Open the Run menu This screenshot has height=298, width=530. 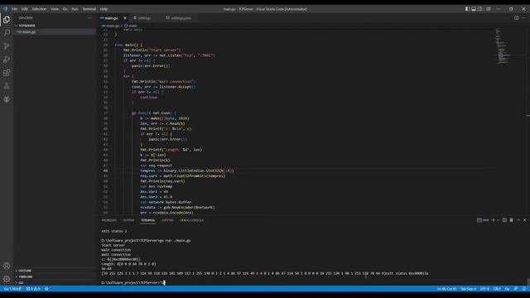(x=75, y=9)
